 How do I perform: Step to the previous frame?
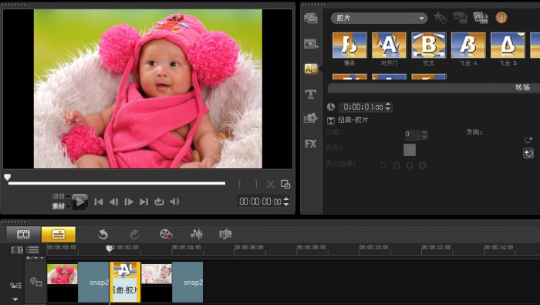point(113,202)
